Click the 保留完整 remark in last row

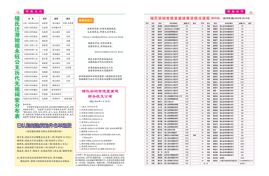pos(68,99)
